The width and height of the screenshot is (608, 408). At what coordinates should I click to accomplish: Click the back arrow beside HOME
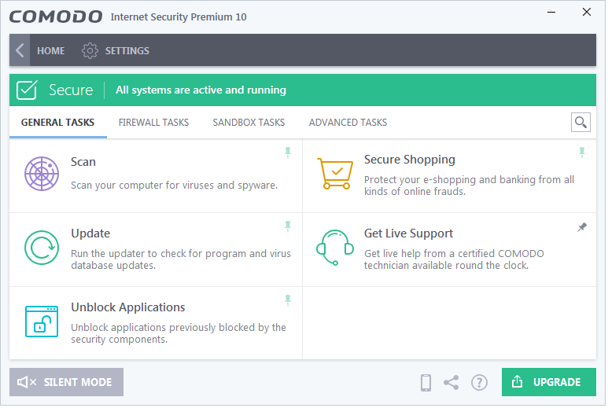tap(20, 50)
